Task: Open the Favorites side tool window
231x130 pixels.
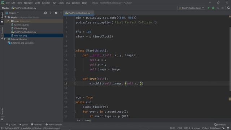Action: pyautogui.click(x=2, y=114)
